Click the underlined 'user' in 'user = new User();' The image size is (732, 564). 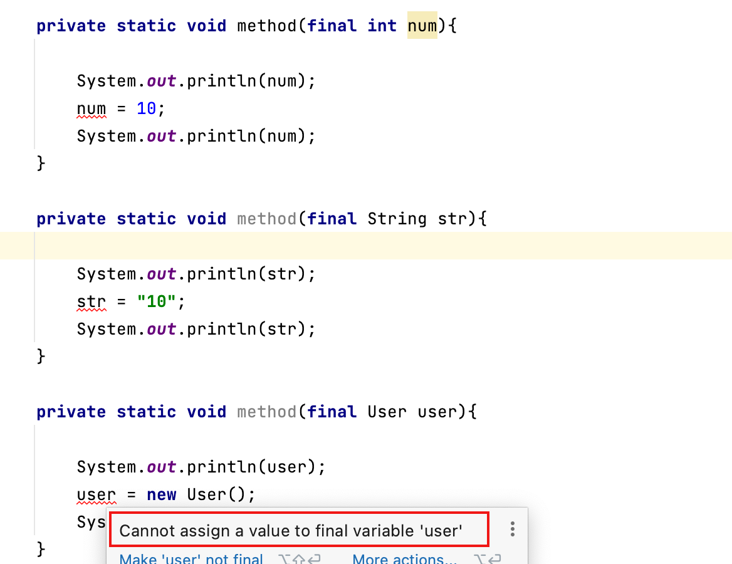(x=96, y=495)
